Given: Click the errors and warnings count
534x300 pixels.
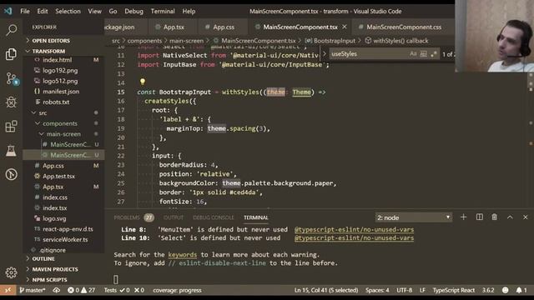Looking at the screenshot, I should (82, 290).
